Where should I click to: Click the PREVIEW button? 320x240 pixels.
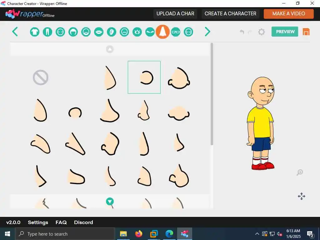tap(285, 32)
